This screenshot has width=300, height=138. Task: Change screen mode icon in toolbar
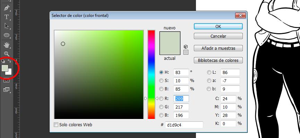[x=6, y=89]
